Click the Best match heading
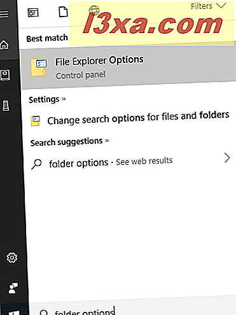Screen dimensions: 236x315 coord(47,38)
